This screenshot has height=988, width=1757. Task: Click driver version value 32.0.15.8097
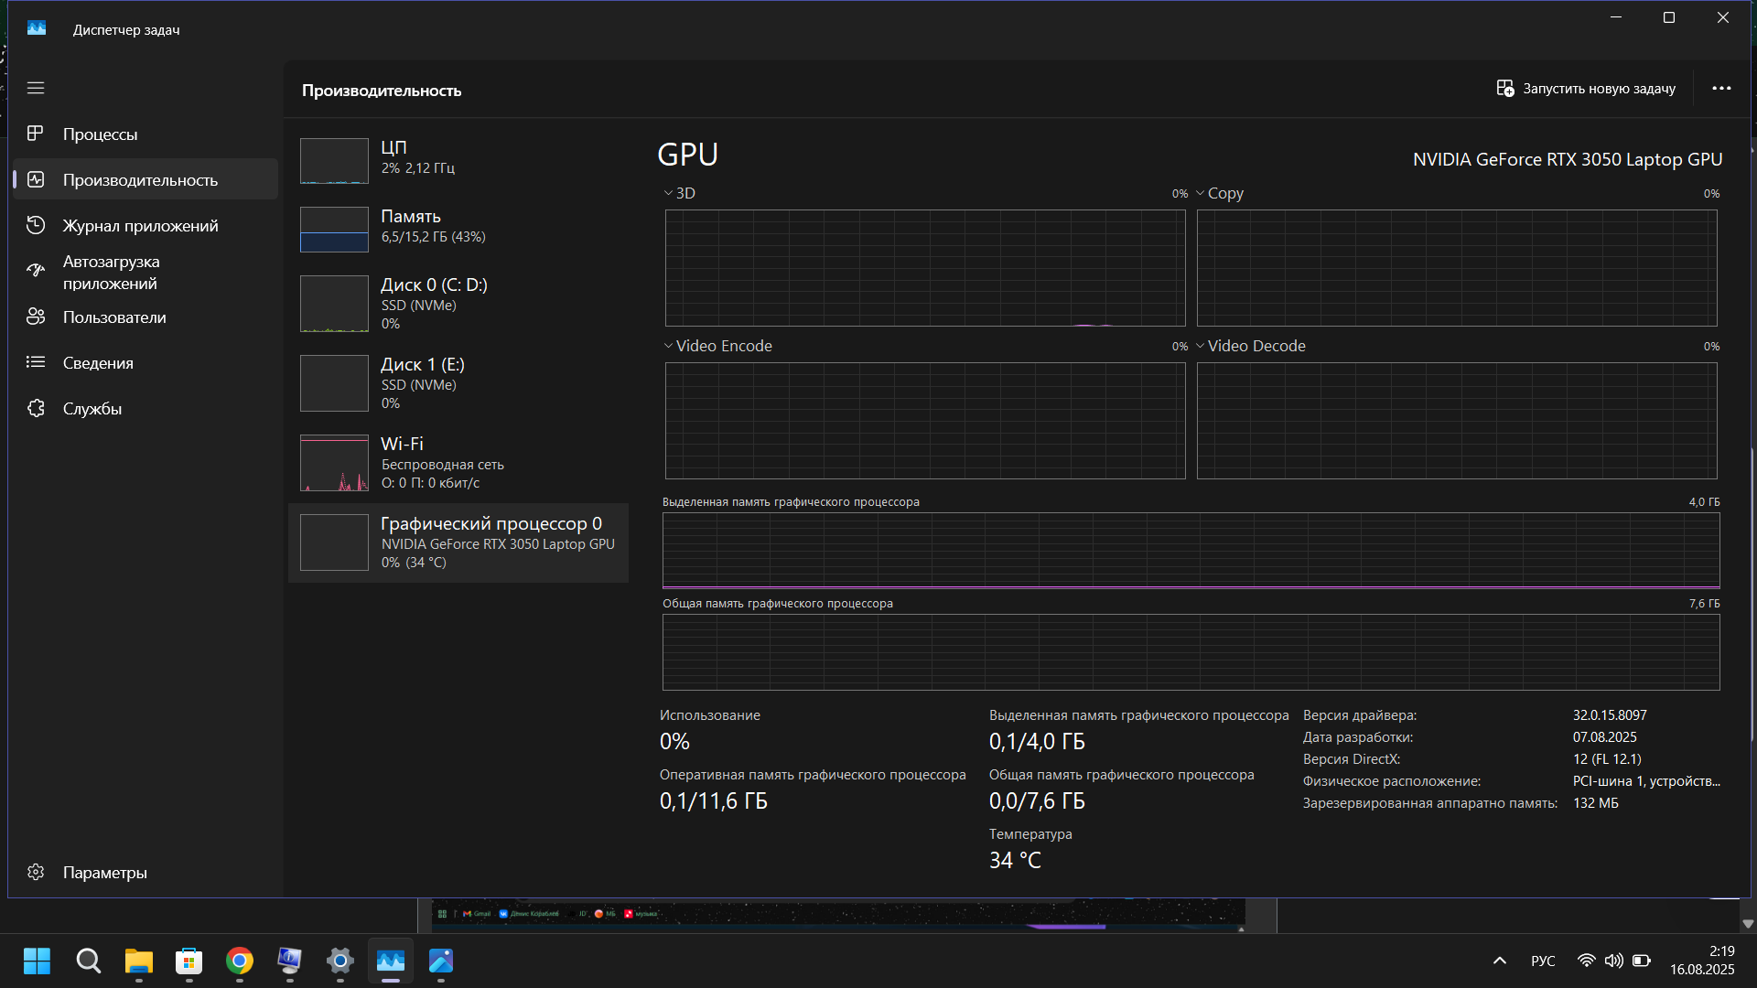point(1610,715)
